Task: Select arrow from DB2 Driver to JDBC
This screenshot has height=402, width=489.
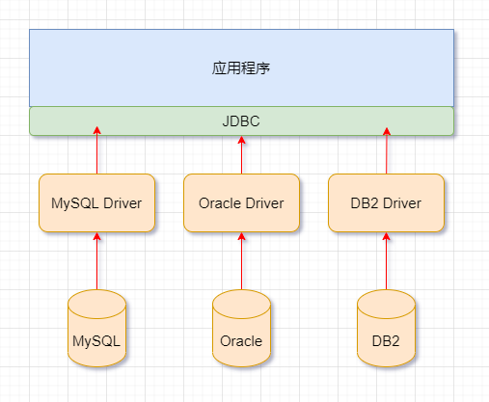Action: (x=387, y=150)
